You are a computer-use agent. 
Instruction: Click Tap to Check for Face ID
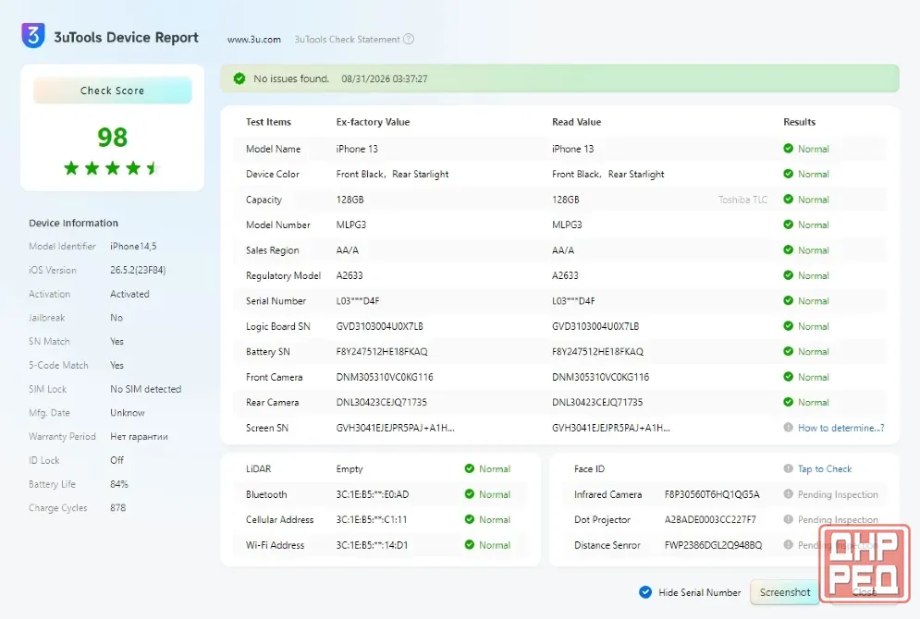coord(825,469)
